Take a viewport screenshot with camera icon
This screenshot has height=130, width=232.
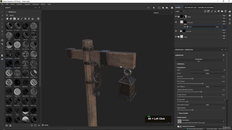pyautogui.click(x=172, y=8)
